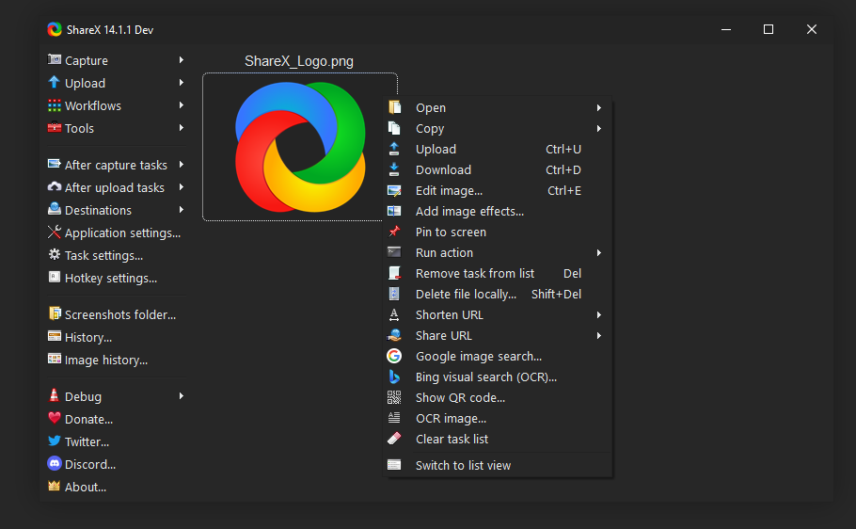Click the About crown icon
Image resolution: width=856 pixels, height=529 pixels.
tap(54, 486)
